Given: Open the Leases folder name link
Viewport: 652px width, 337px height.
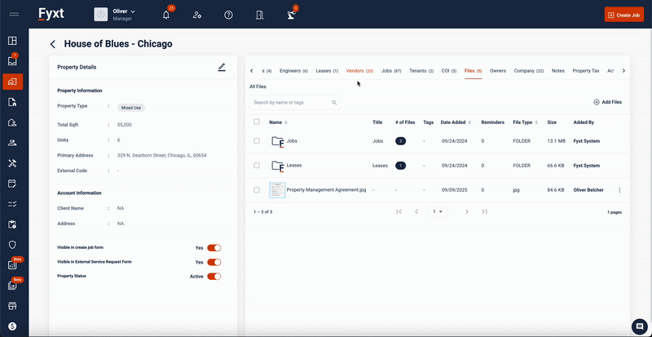Looking at the screenshot, I should click(x=294, y=165).
